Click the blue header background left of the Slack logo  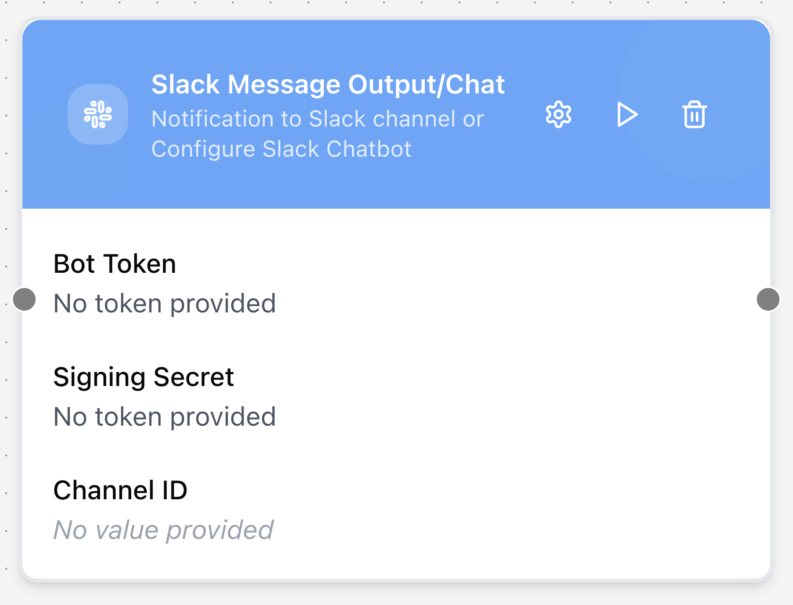point(45,114)
